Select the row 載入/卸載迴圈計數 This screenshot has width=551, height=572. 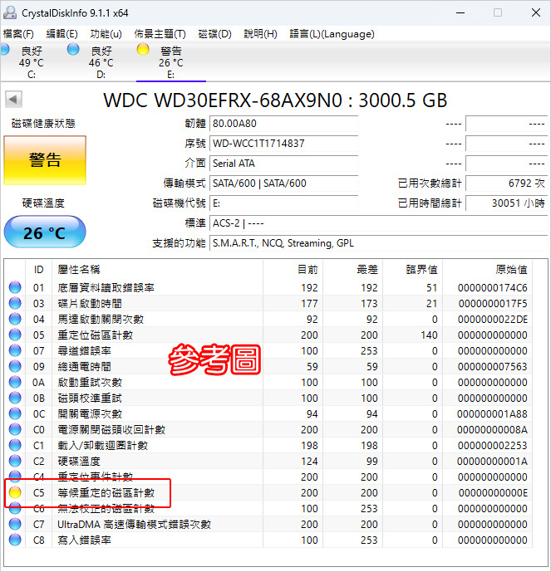(268, 445)
